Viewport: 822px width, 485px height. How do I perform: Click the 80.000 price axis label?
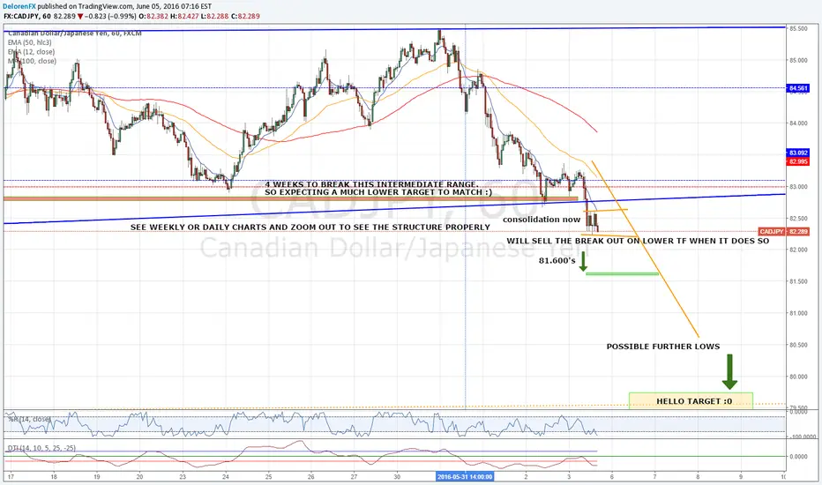(x=798, y=377)
